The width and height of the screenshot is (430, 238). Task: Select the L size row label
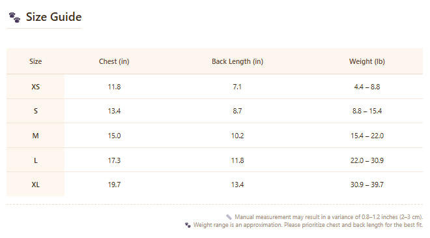coord(36,160)
